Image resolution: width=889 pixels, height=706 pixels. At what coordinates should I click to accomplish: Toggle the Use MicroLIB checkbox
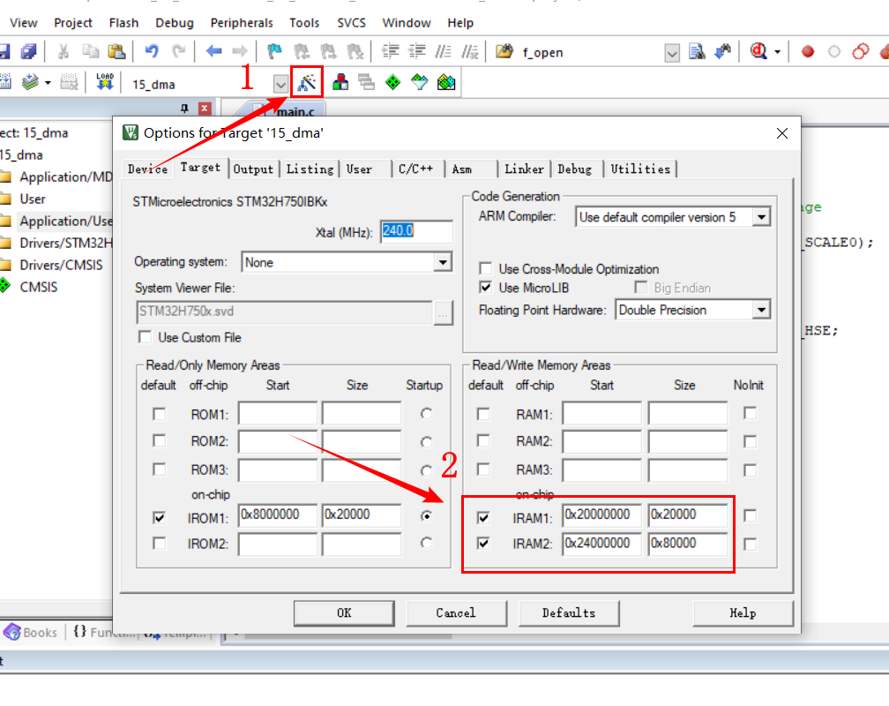click(x=485, y=288)
